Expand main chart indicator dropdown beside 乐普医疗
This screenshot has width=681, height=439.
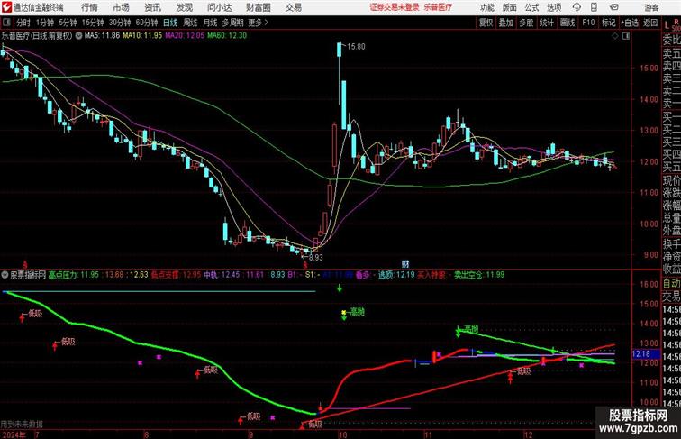[78, 36]
